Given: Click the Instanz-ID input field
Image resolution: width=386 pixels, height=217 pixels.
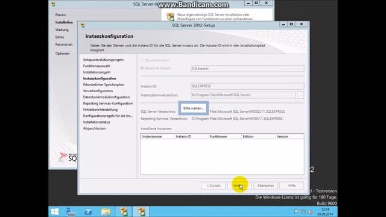Looking at the screenshot, I should pos(247,86).
